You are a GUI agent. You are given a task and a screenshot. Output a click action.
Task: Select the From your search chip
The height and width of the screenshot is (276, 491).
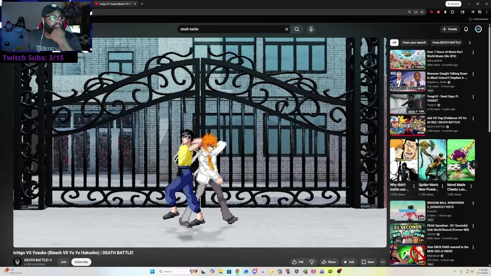click(414, 43)
